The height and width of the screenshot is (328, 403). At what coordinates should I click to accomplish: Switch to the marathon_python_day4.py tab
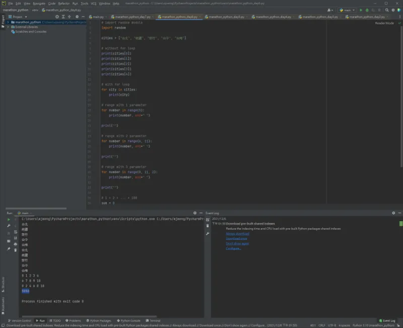273,17
